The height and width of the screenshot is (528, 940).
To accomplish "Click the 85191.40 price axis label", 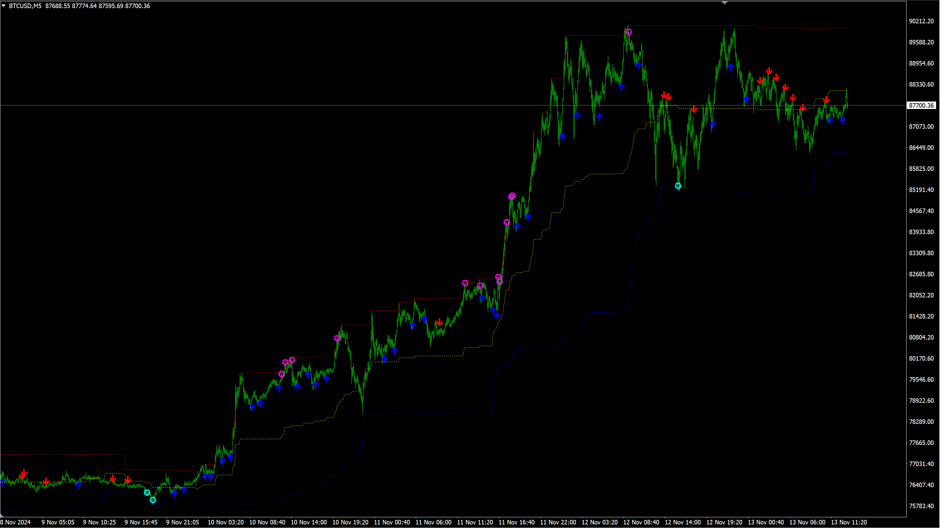I will point(921,190).
